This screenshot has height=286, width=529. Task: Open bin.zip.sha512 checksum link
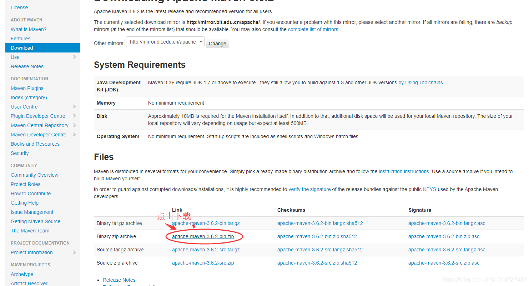coord(317,236)
